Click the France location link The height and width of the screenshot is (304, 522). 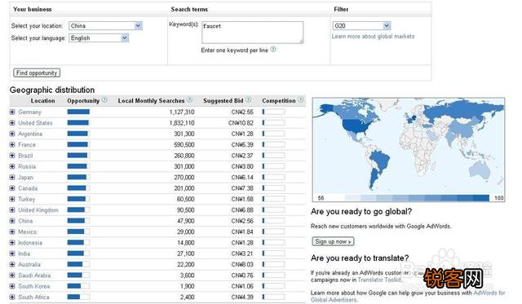point(27,145)
